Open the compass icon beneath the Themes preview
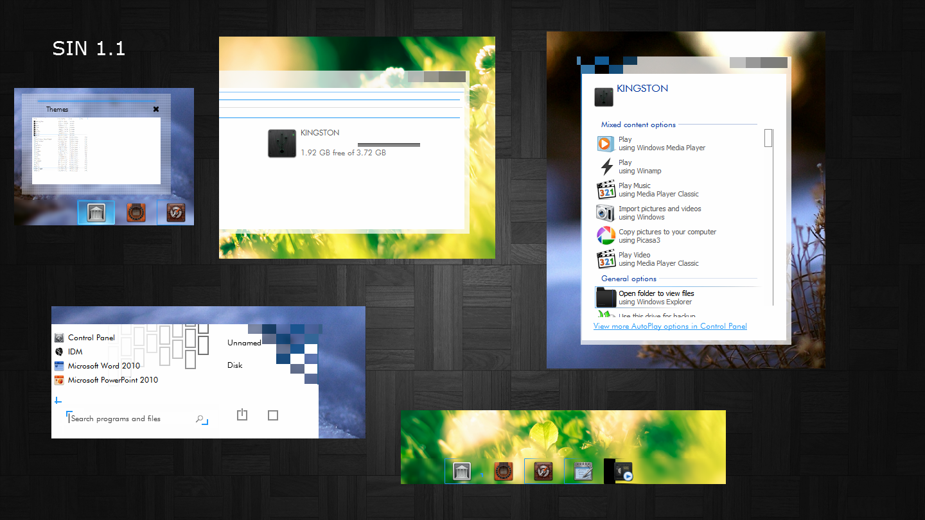The width and height of the screenshot is (925, 520). click(x=175, y=212)
